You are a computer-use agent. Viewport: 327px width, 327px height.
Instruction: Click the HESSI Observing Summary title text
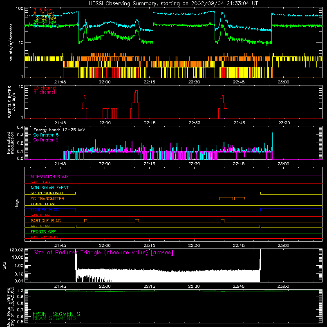pyautogui.click(x=173, y=4)
